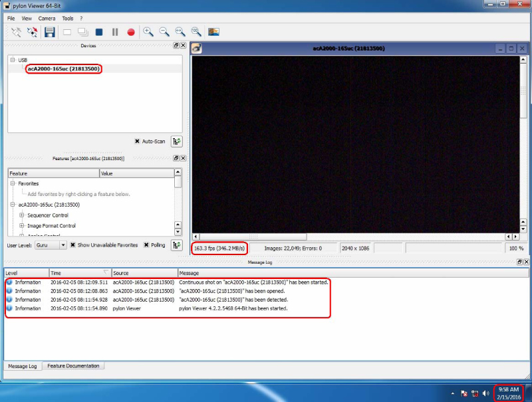Screen dimensions: 532x402
Task: Click the red Record button
Action: (x=131, y=32)
